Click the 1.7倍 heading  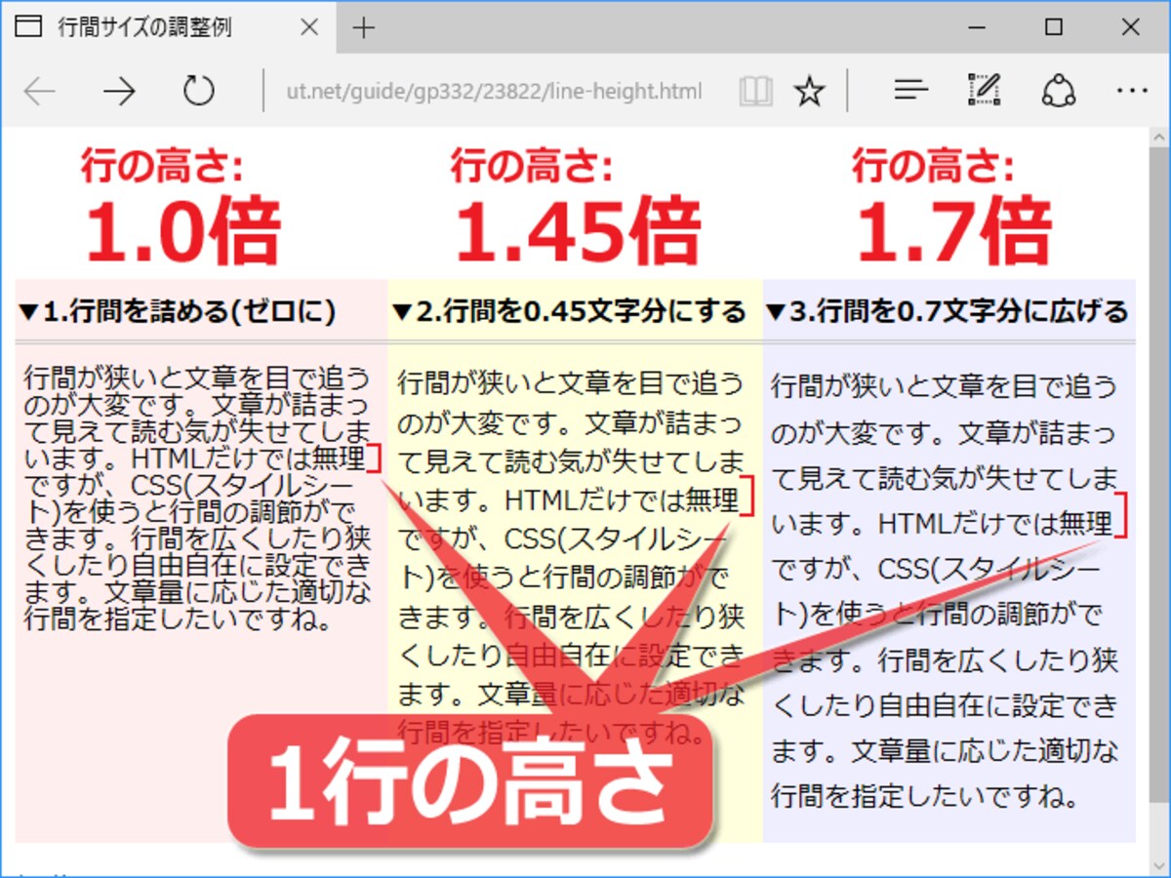[x=953, y=232]
